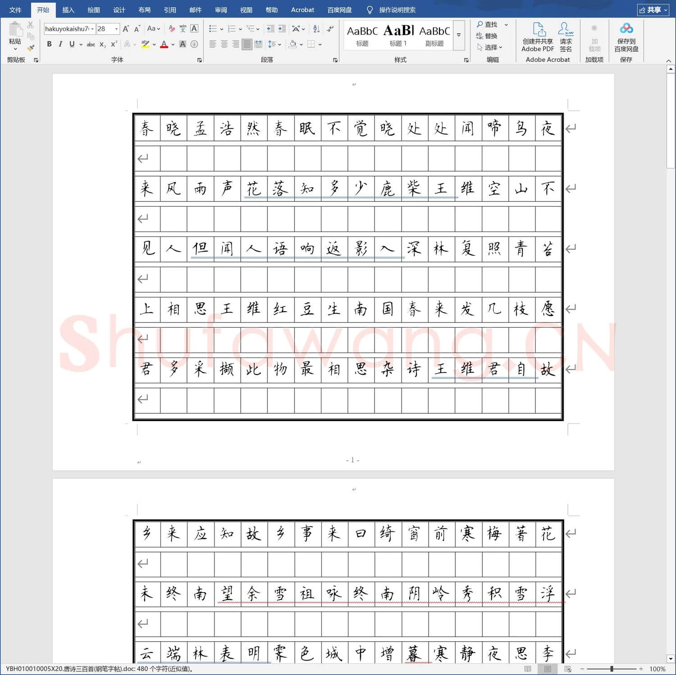Toggle Italic formatting
676x675 pixels.
[x=60, y=44]
